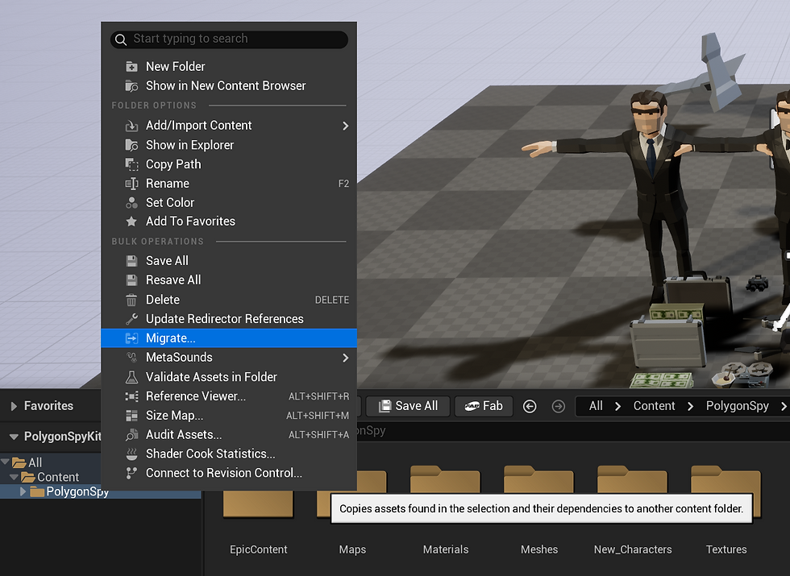
Task: Open the chevron dropdown after All breadcrumb
Action: click(x=617, y=406)
